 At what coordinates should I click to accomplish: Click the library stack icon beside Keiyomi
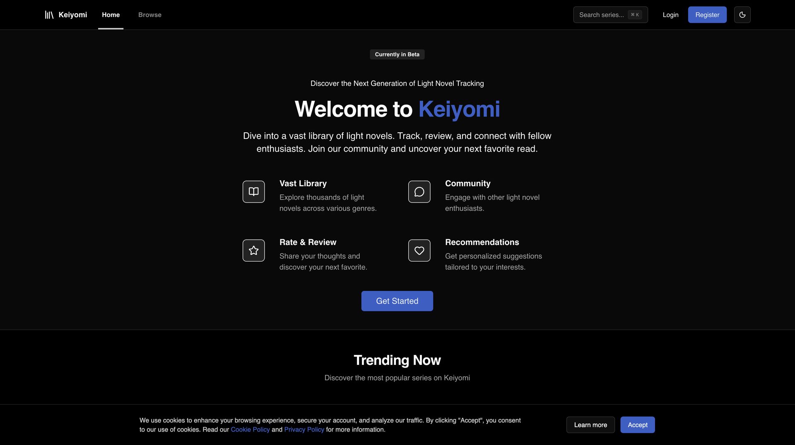click(x=49, y=14)
